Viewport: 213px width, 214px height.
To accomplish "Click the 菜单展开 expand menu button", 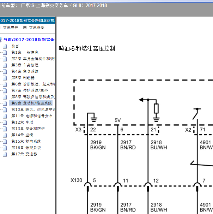I will 10,28.
